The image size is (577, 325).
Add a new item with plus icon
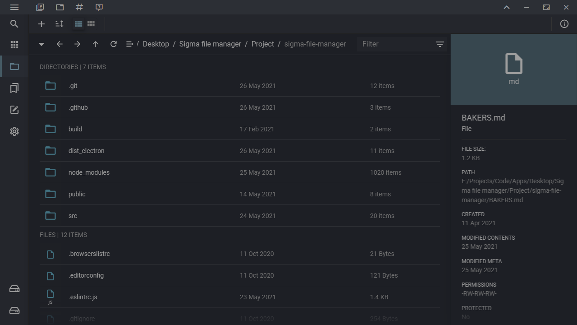tap(41, 24)
